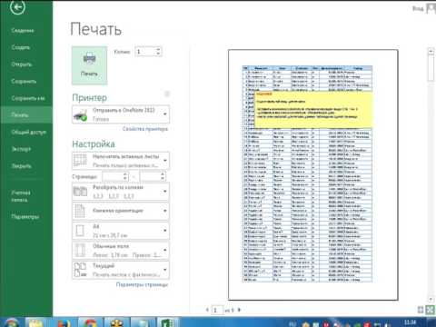Click into the Копии copies field
This screenshot has width=436, height=327.
tap(145, 52)
